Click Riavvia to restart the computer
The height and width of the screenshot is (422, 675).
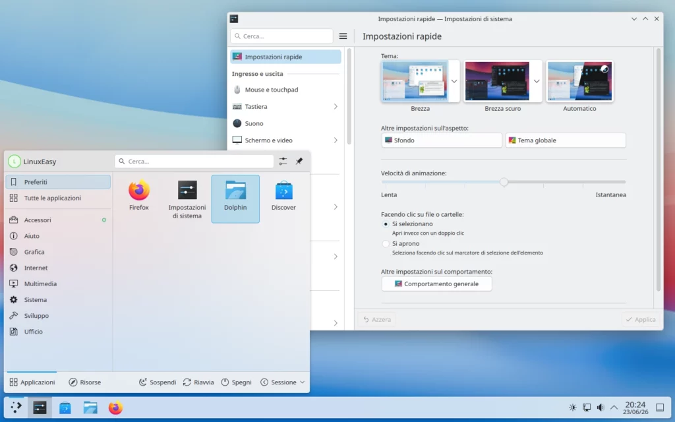click(198, 382)
